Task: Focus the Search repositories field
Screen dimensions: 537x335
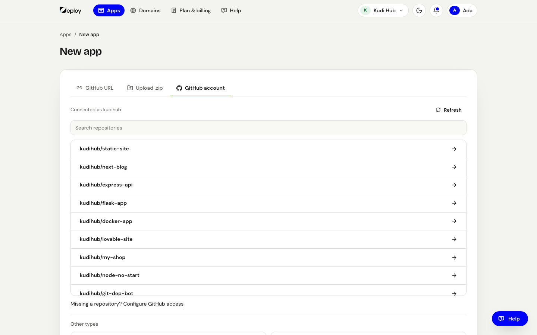Action: pos(268,128)
